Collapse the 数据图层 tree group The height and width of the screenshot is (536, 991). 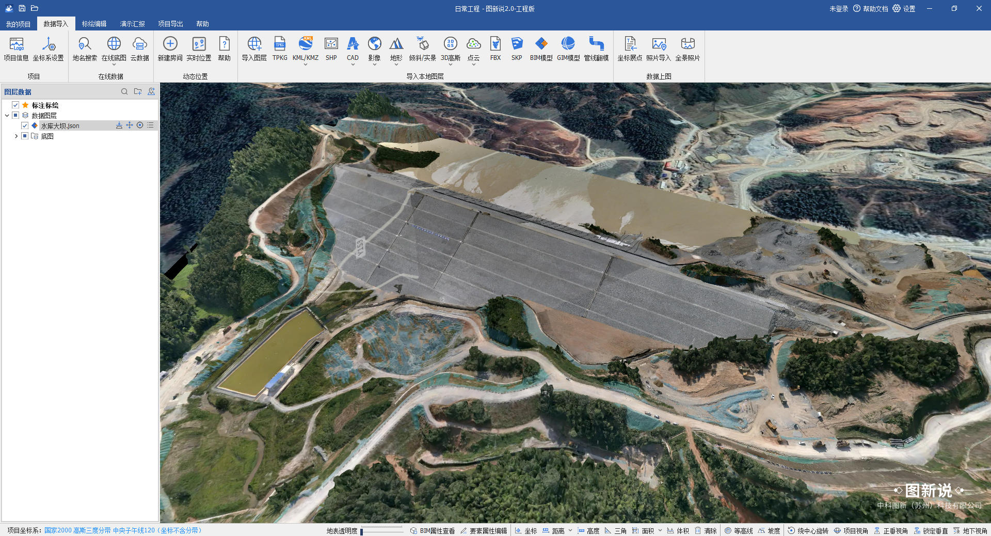click(7, 115)
